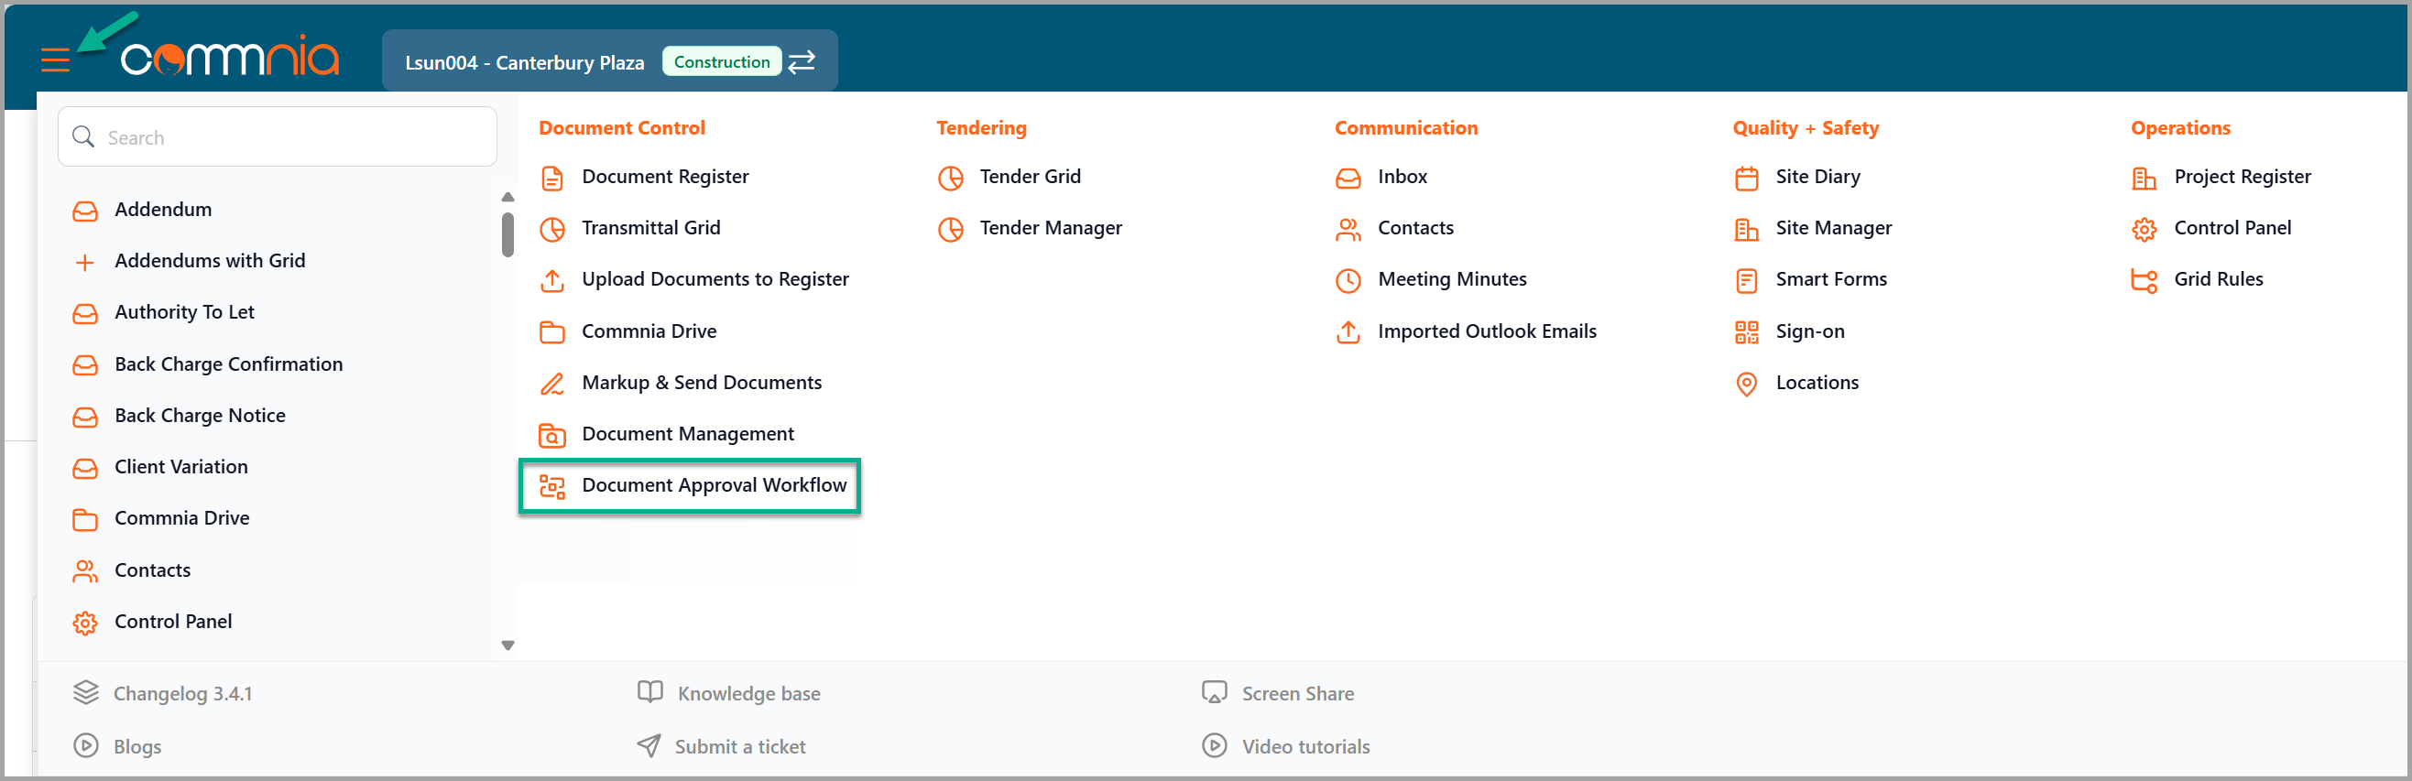Click the sidebar scrollbar thumb
This screenshot has height=781, width=2412.
pyautogui.click(x=508, y=233)
